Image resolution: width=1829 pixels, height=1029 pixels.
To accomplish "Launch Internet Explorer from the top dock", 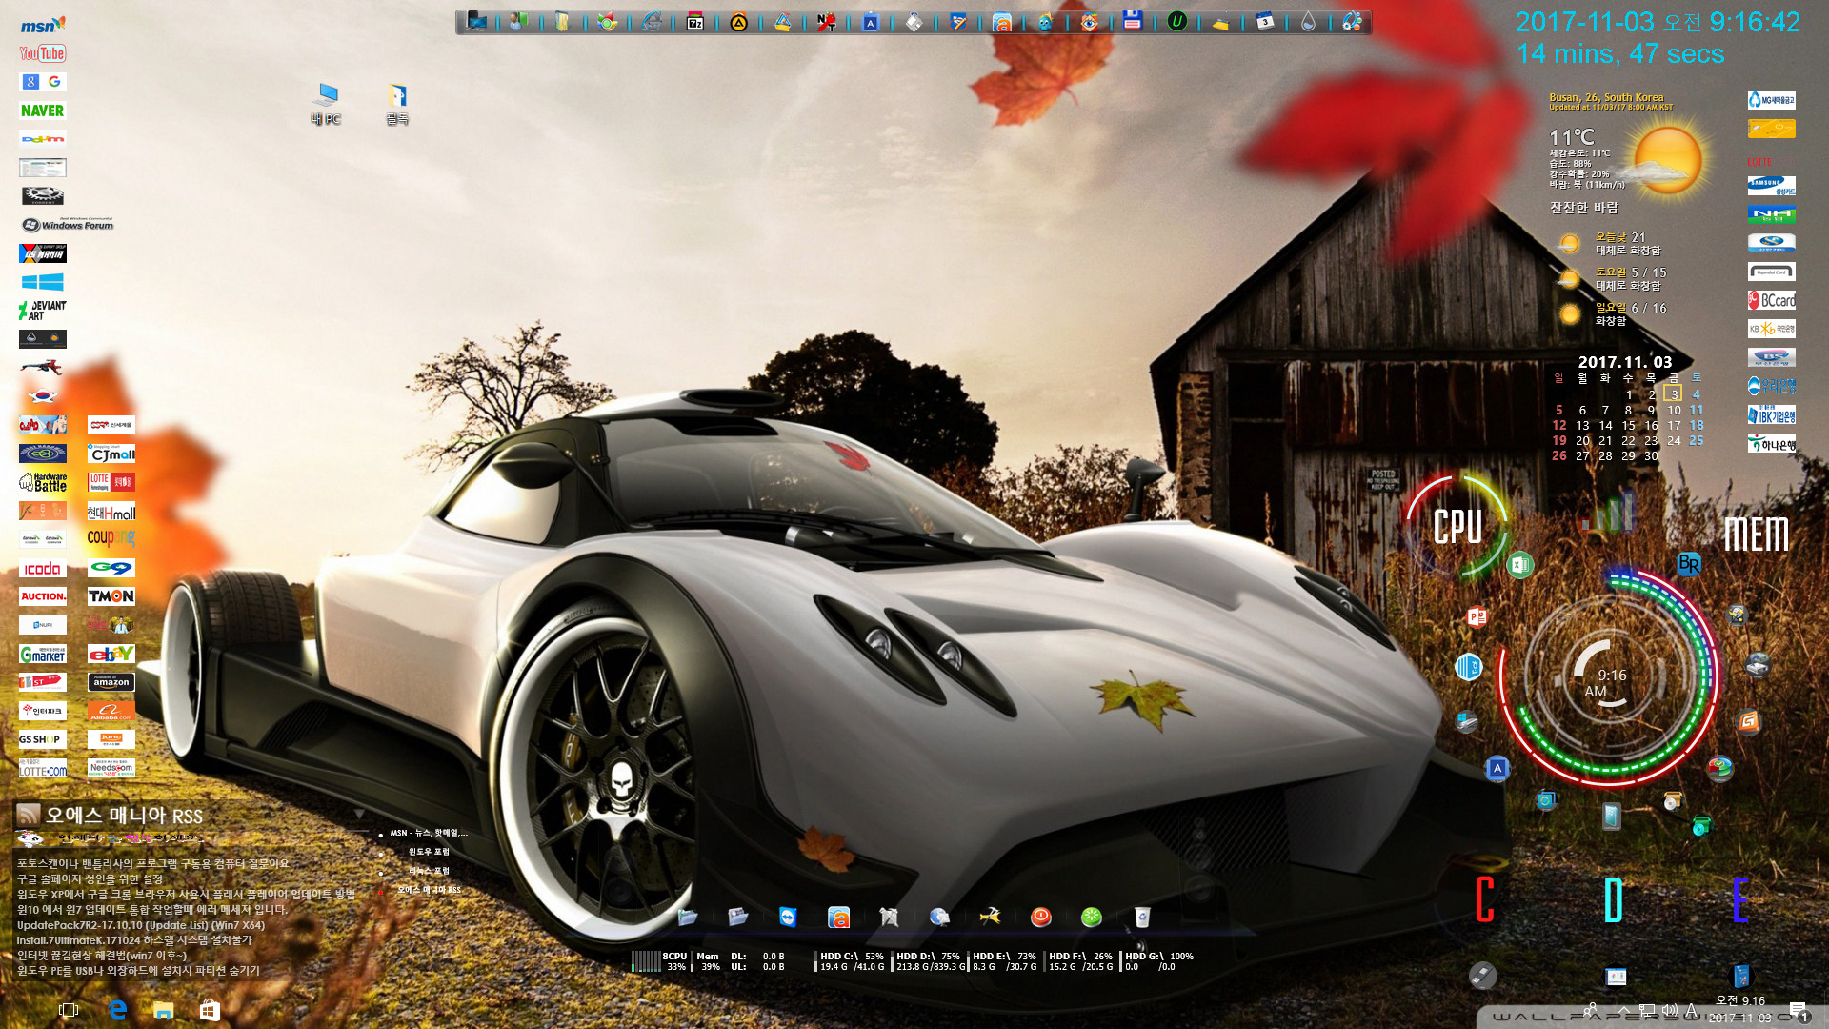I will click(652, 22).
